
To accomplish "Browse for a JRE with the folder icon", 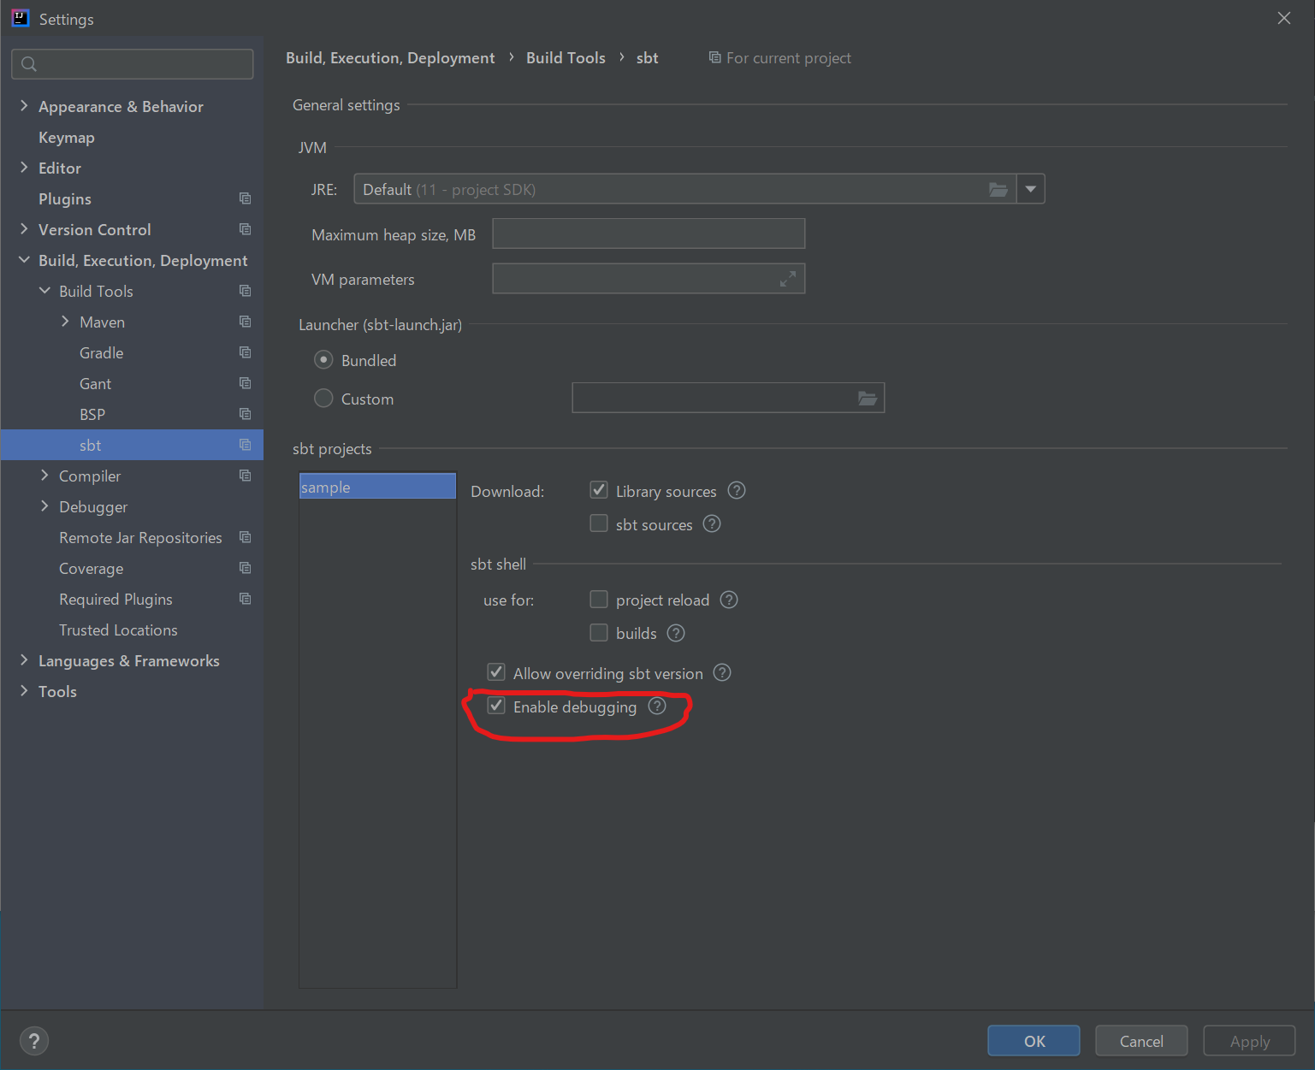I will pyautogui.click(x=998, y=189).
